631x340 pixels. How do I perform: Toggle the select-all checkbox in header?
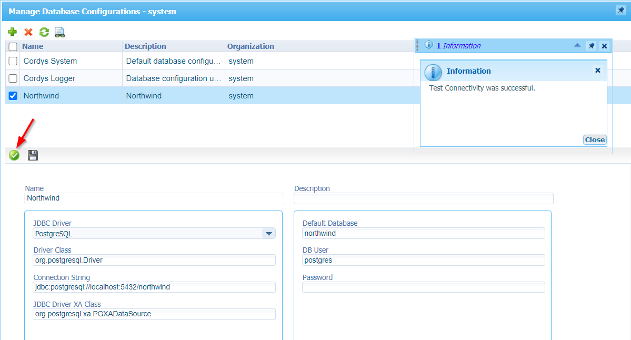coord(13,46)
